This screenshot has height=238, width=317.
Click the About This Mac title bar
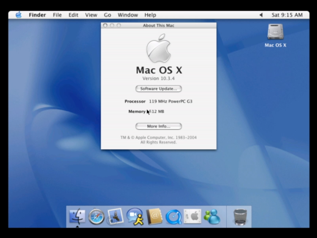pos(158,25)
